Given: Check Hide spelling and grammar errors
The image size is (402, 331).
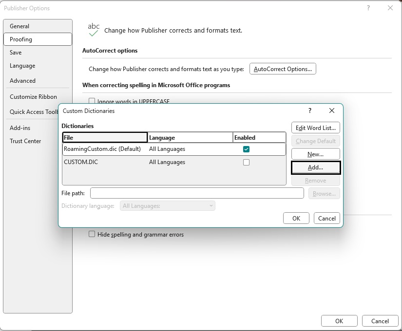Looking at the screenshot, I should coord(92,234).
